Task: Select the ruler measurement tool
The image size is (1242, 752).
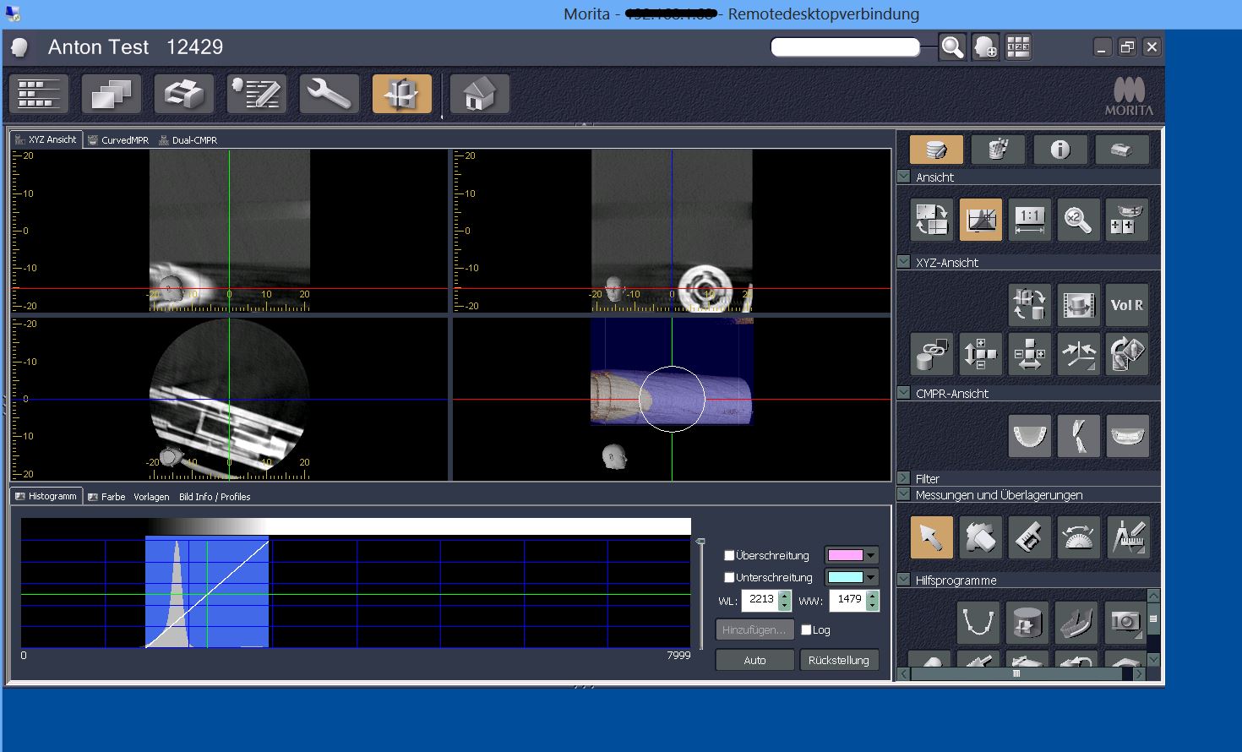Action: click(x=1029, y=537)
